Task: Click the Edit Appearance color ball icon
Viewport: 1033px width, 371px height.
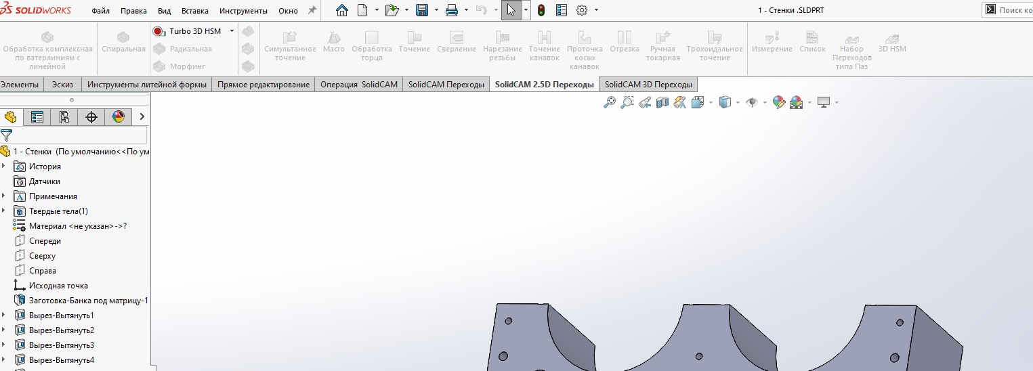Action: 779,102
